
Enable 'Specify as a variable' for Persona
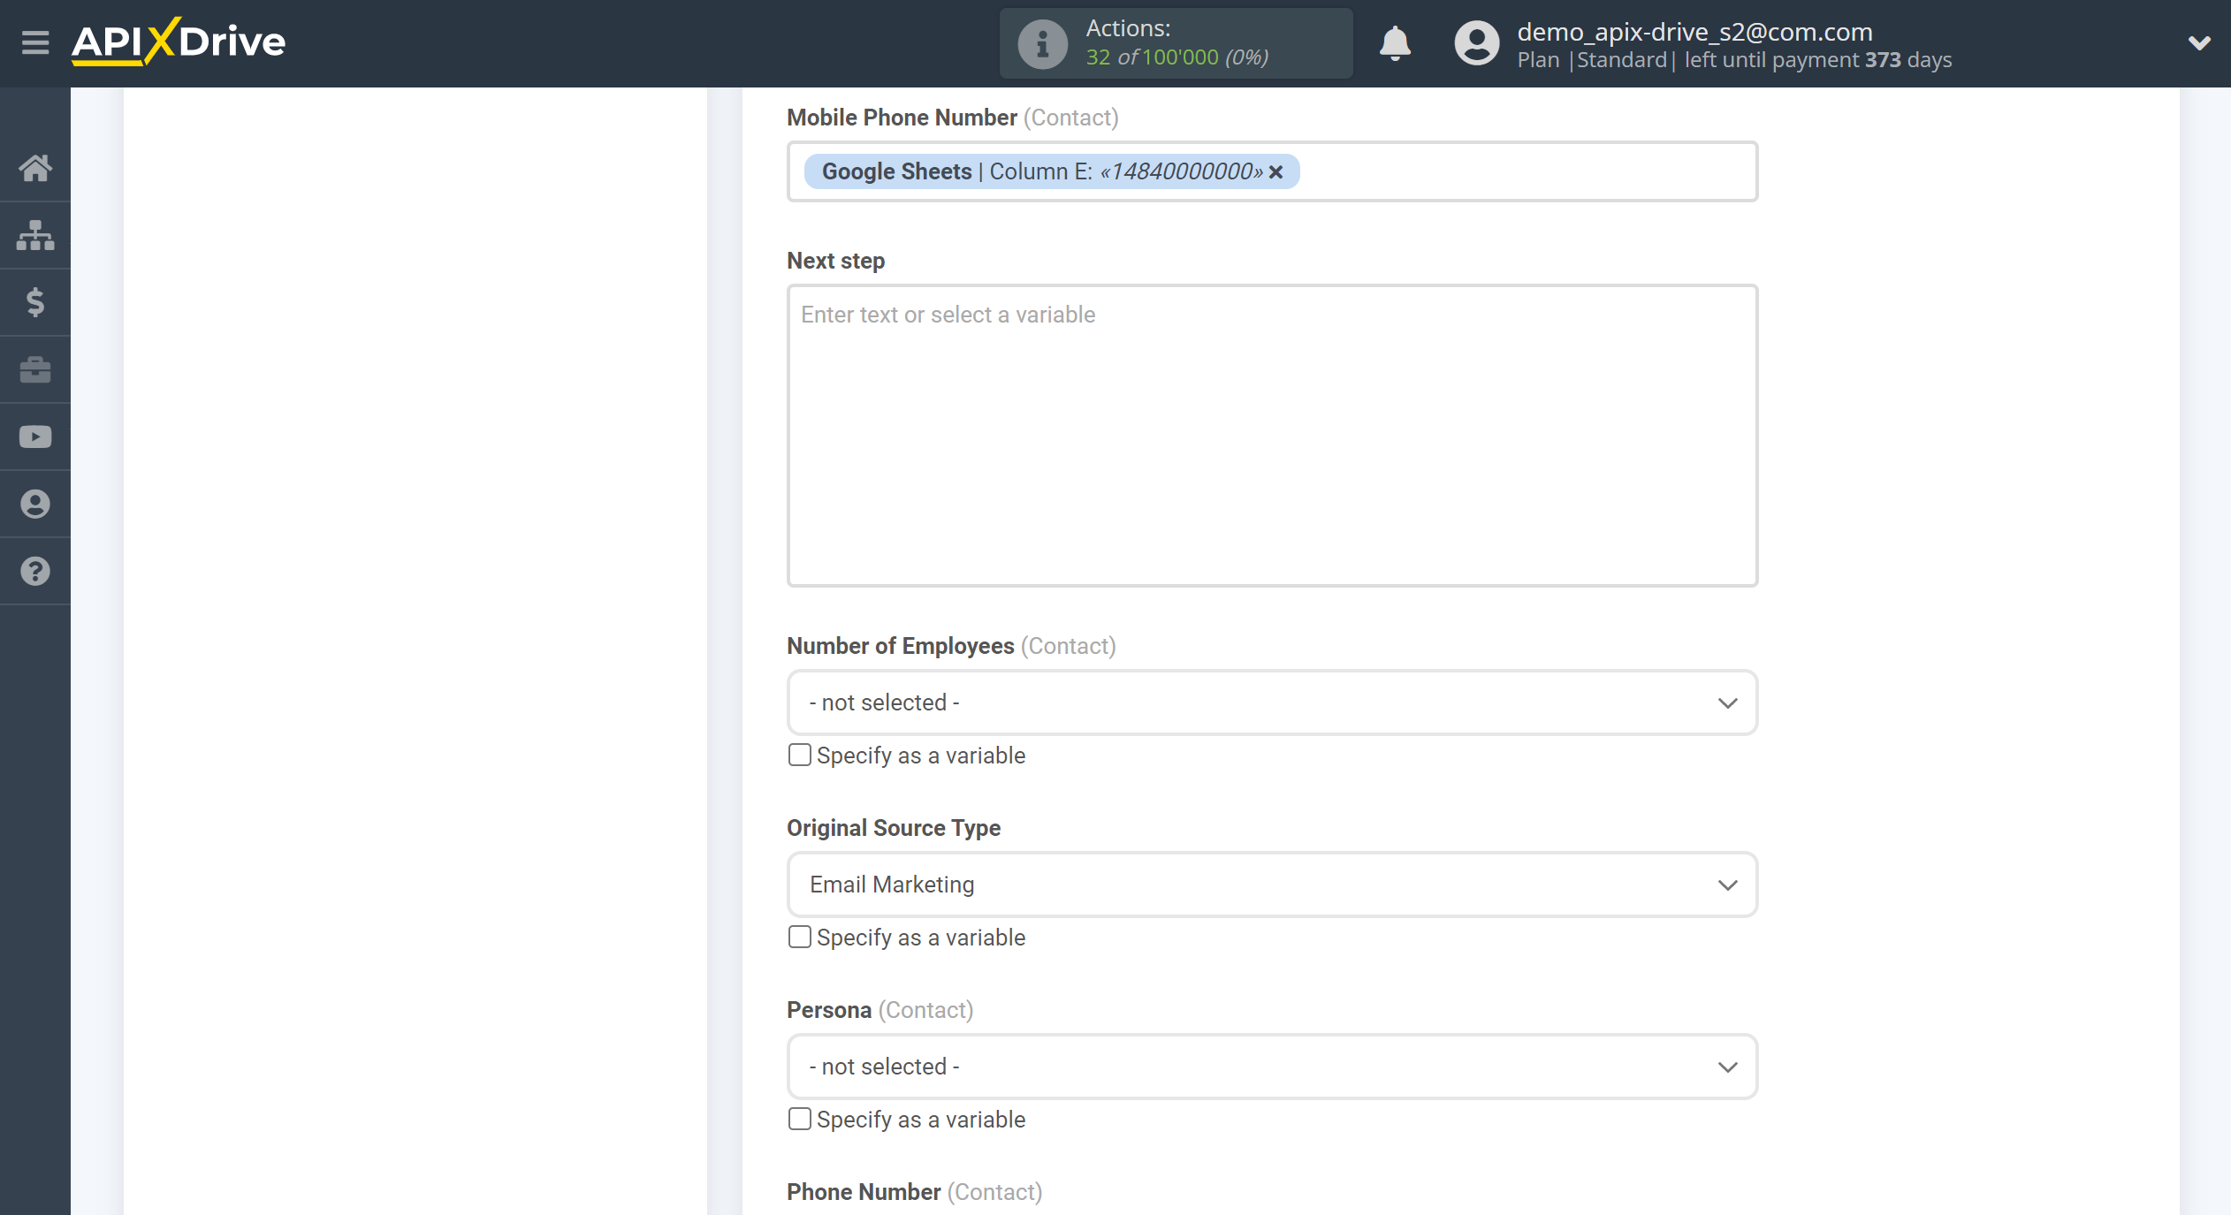799,1120
